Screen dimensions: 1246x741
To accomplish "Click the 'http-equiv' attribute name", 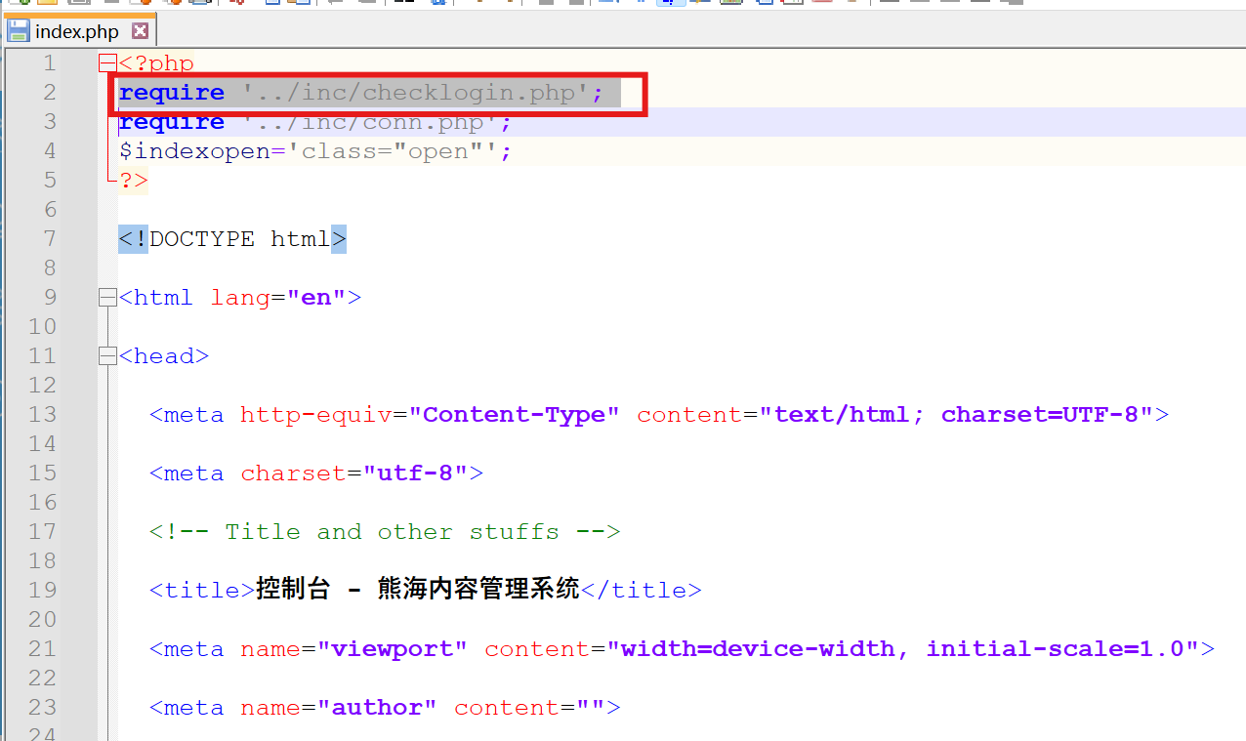I will pyautogui.click(x=316, y=415).
